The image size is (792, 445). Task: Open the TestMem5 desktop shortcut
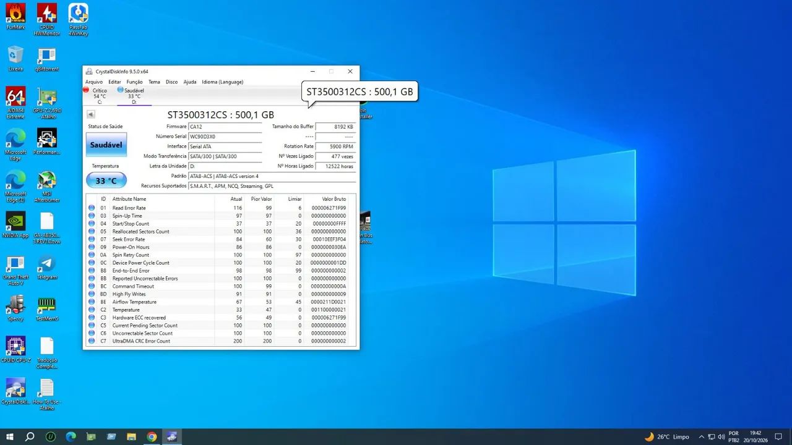47,308
